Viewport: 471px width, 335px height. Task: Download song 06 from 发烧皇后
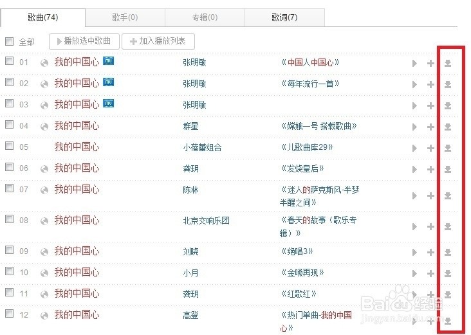click(x=448, y=169)
